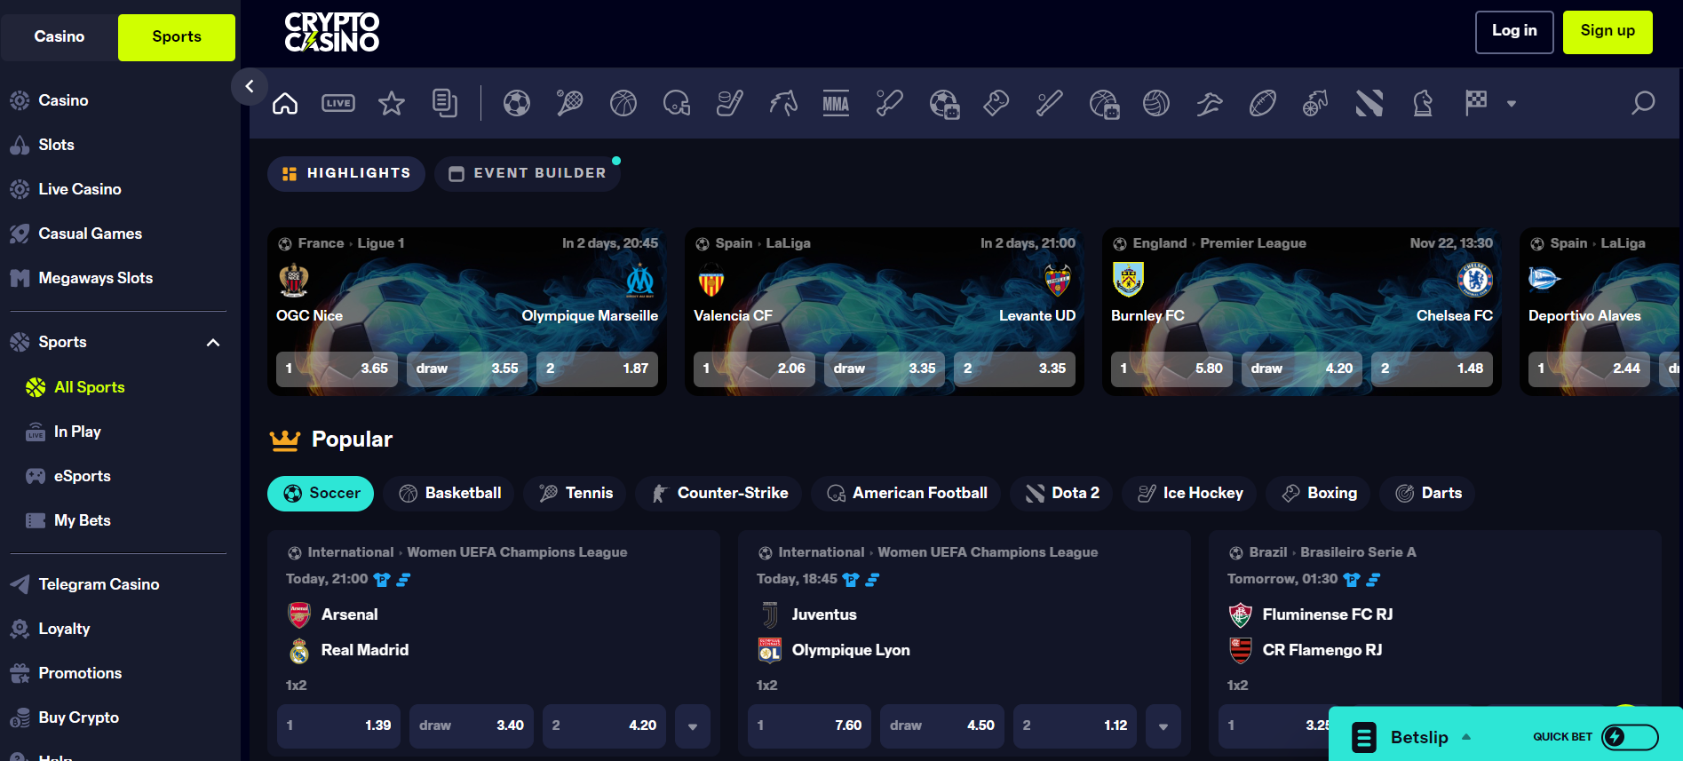This screenshot has width=1683, height=761.
Task: Select the basketball sport icon in toolbar
Action: pos(623,103)
